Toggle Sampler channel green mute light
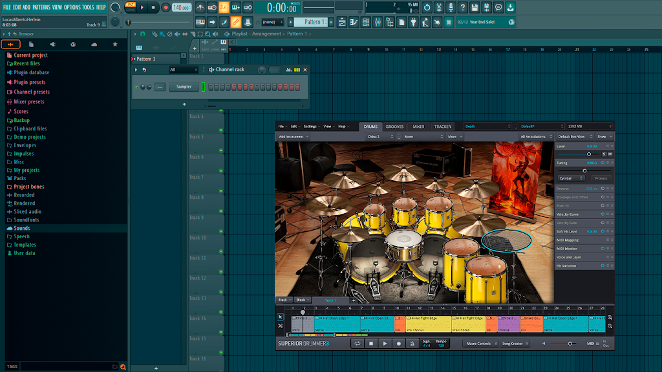 (x=137, y=87)
